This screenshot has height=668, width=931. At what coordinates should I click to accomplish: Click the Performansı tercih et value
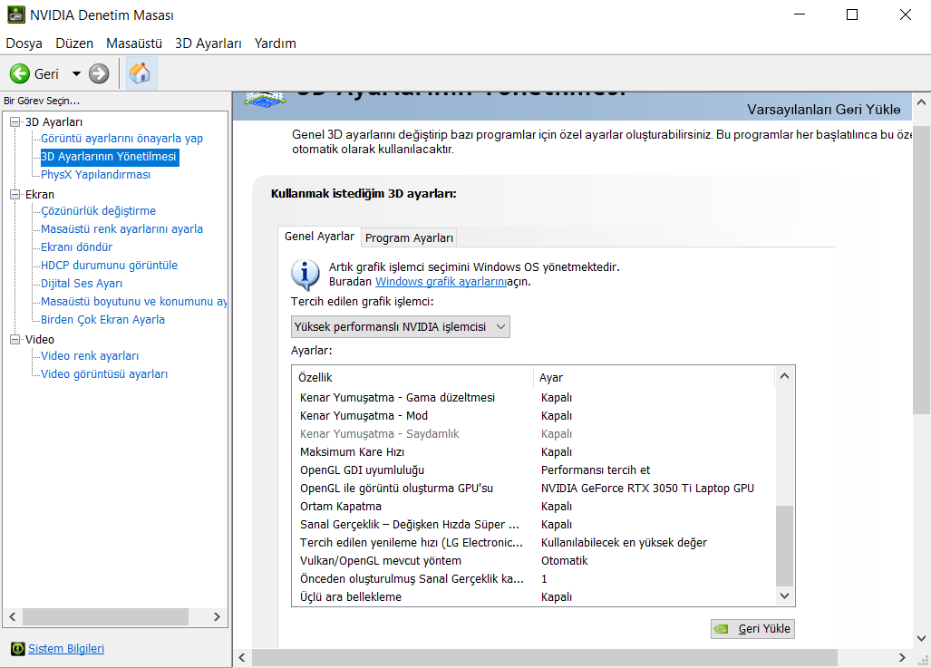pos(596,470)
